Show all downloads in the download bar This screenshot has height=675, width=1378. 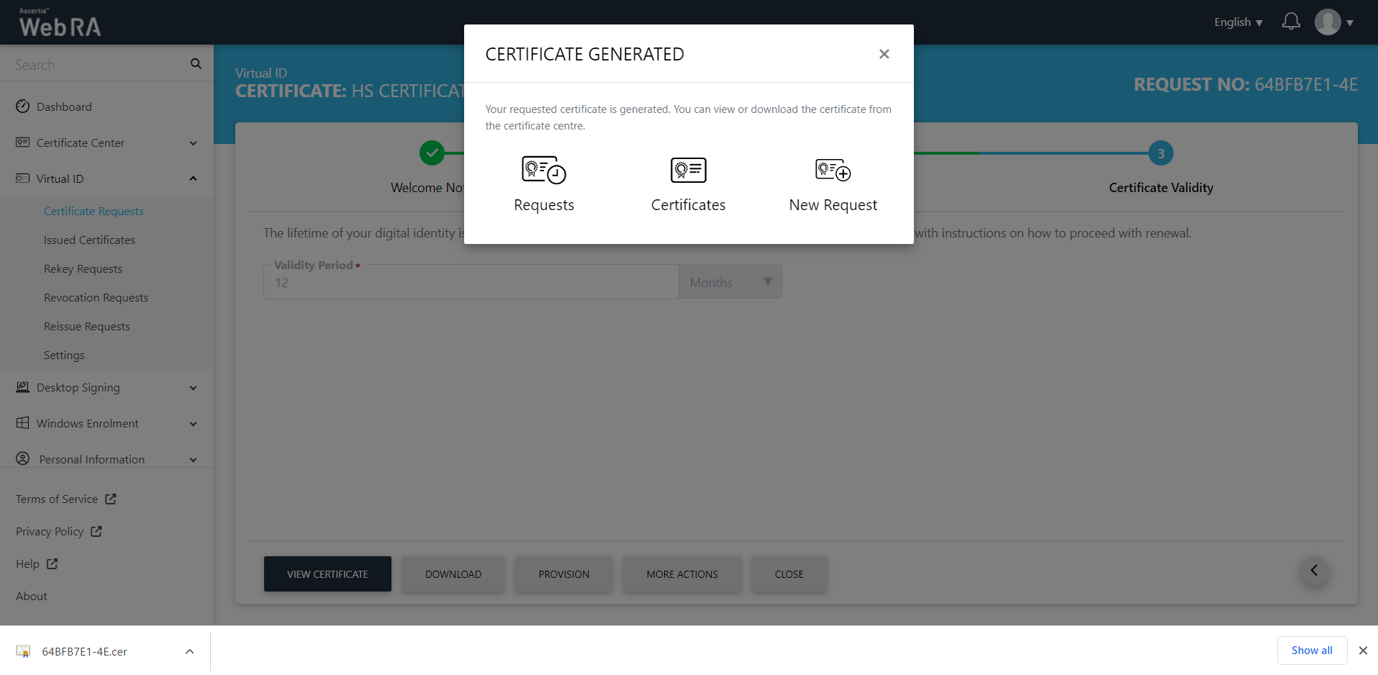pos(1311,651)
